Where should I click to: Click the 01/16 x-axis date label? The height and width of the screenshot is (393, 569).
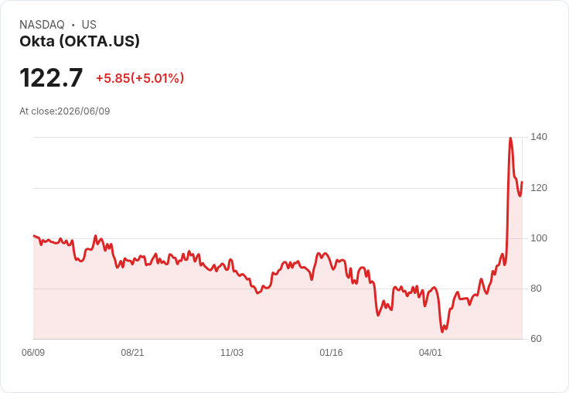331,353
